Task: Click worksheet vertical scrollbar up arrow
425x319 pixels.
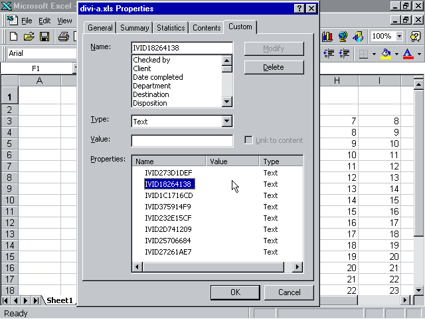Action: (418, 84)
